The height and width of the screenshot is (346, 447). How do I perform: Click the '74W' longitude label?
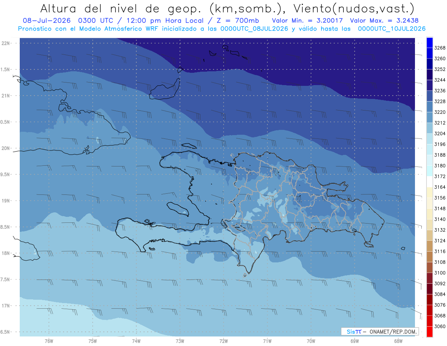coord(136,341)
